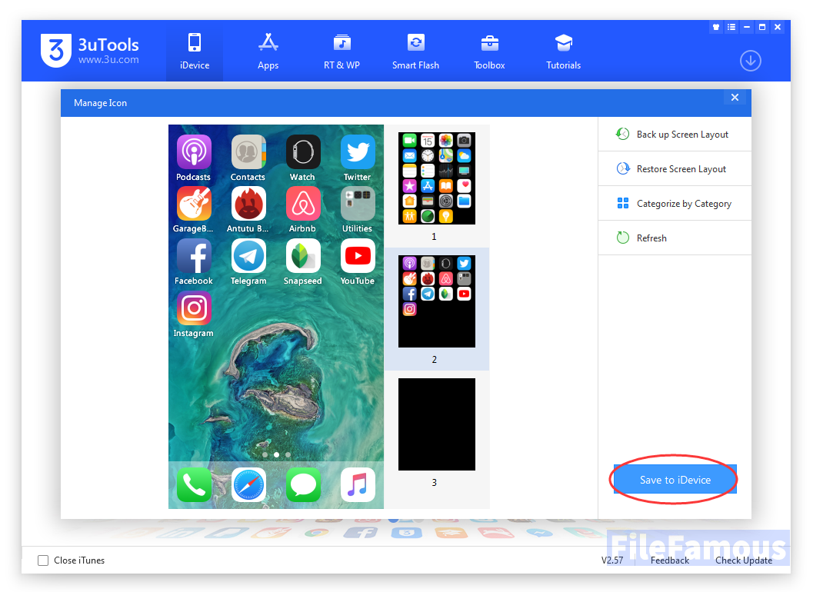813x592 pixels.
Task: Open the Utilities folder icon
Action: pyautogui.click(x=358, y=204)
